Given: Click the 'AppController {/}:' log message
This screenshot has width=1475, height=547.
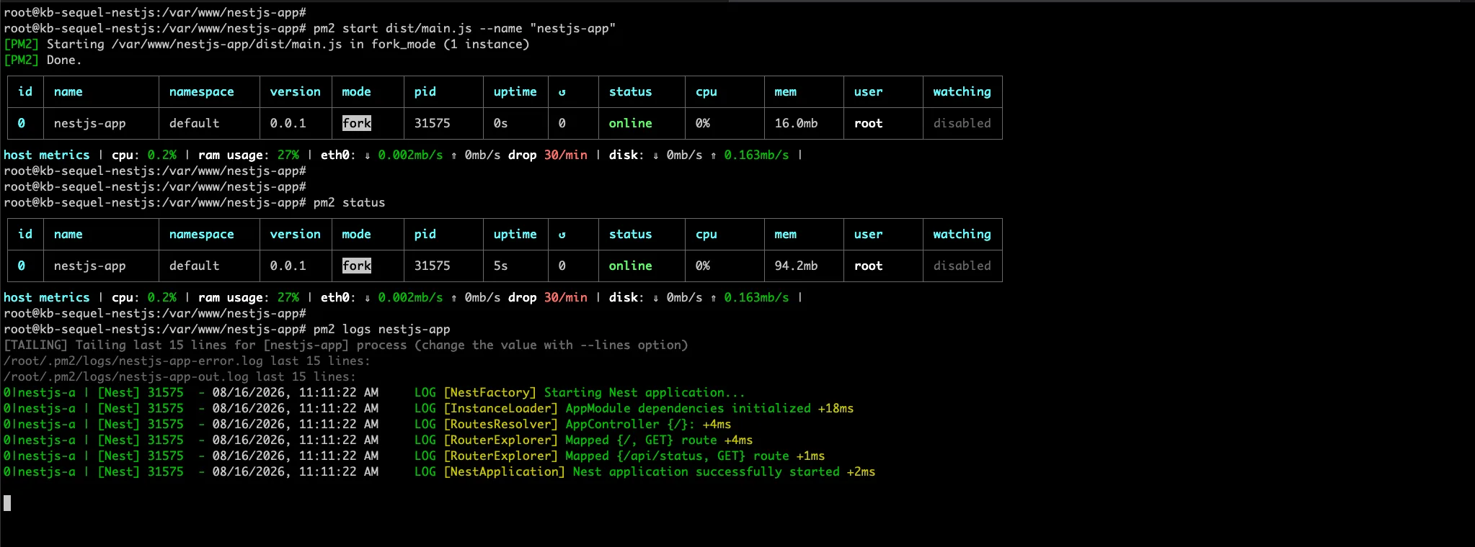Looking at the screenshot, I should pos(631,424).
